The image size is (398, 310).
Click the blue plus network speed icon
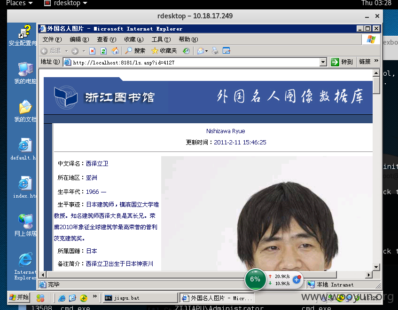point(297,279)
